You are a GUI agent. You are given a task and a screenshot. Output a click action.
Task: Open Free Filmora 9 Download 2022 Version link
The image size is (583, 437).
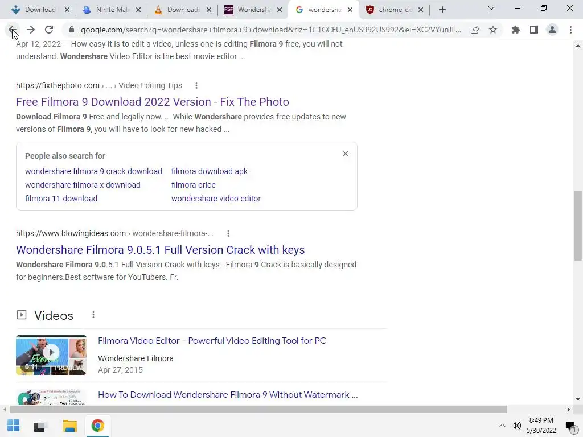tap(153, 102)
